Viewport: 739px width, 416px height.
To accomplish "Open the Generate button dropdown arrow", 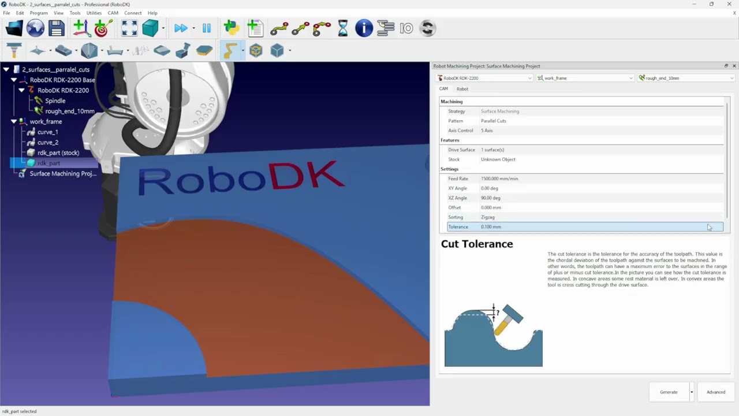I will 692,392.
